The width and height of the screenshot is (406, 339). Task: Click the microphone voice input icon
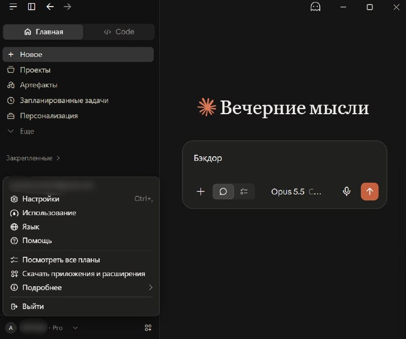coord(347,192)
